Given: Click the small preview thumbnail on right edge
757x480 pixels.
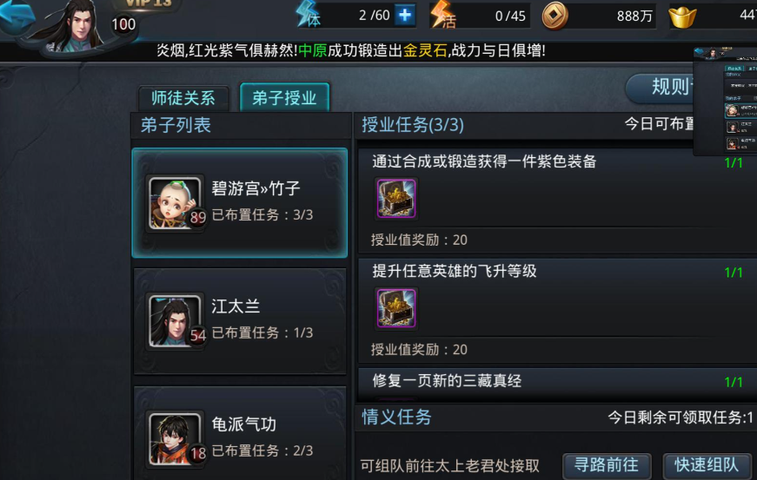Looking at the screenshot, I should click(725, 102).
